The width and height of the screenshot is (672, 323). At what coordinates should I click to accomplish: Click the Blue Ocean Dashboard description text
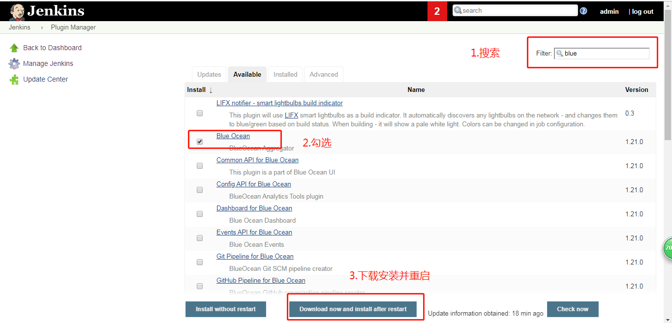coord(263,221)
